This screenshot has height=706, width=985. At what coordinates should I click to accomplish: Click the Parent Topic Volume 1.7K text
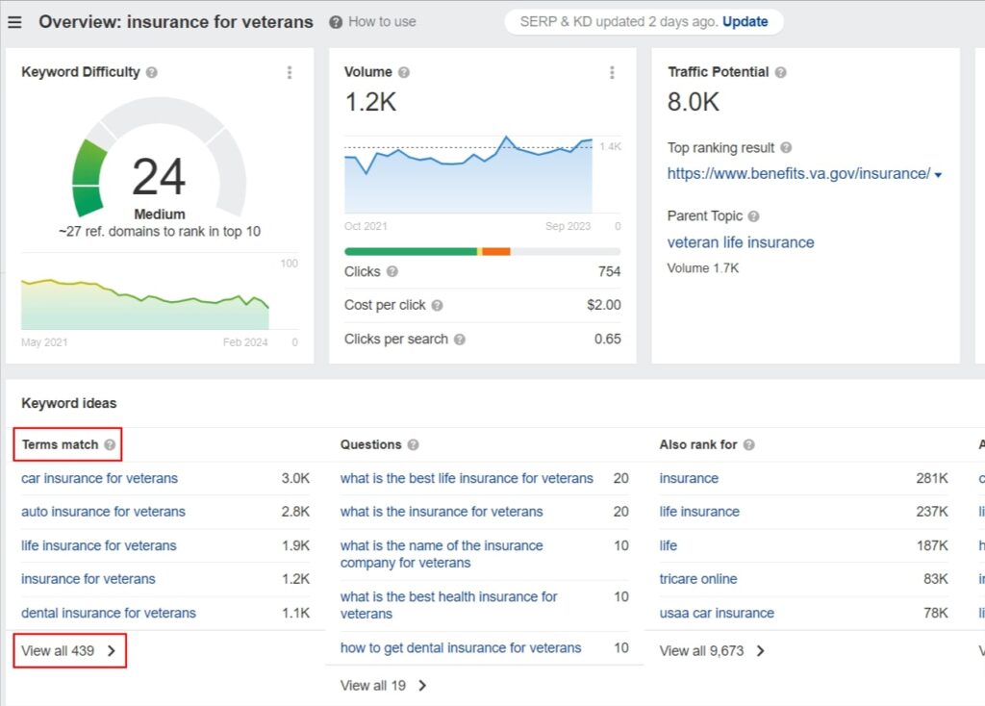pos(703,268)
